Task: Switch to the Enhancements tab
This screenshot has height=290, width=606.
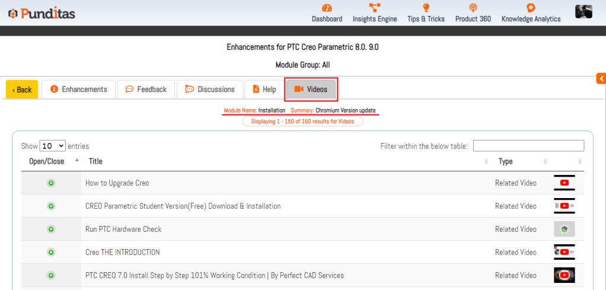Action: (79, 90)
